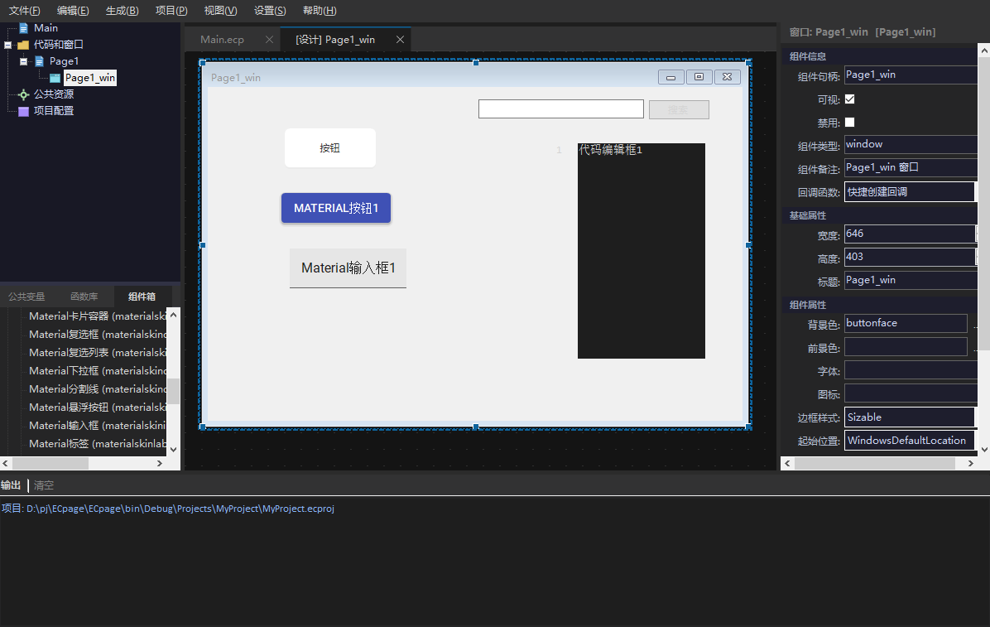Click the 前景色 field

pyautogui.click(x=906, y=346)
